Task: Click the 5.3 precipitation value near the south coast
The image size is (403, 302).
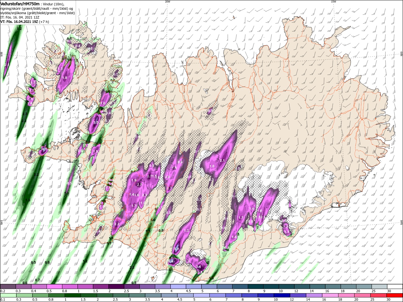Action: pos(176,249)
